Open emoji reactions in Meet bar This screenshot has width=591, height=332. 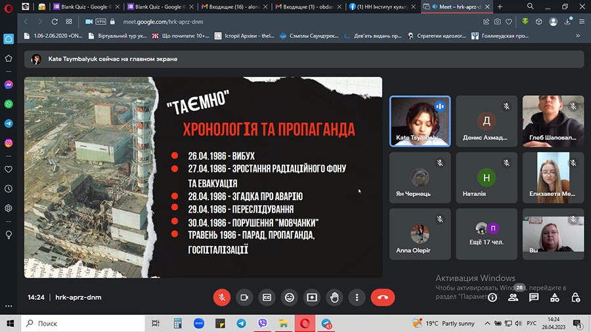[x=290, y=297]
